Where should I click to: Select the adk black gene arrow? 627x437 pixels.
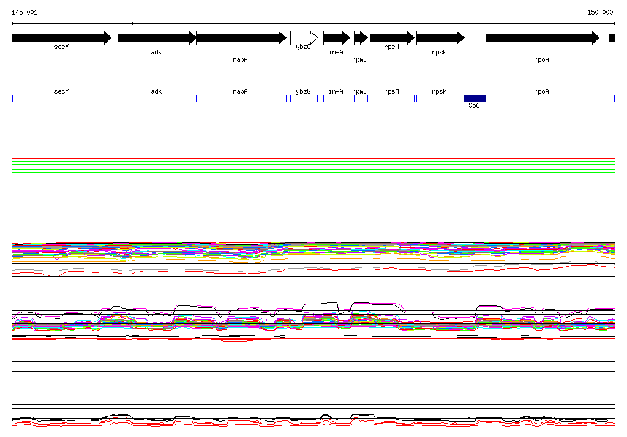[x=157, y=38]
